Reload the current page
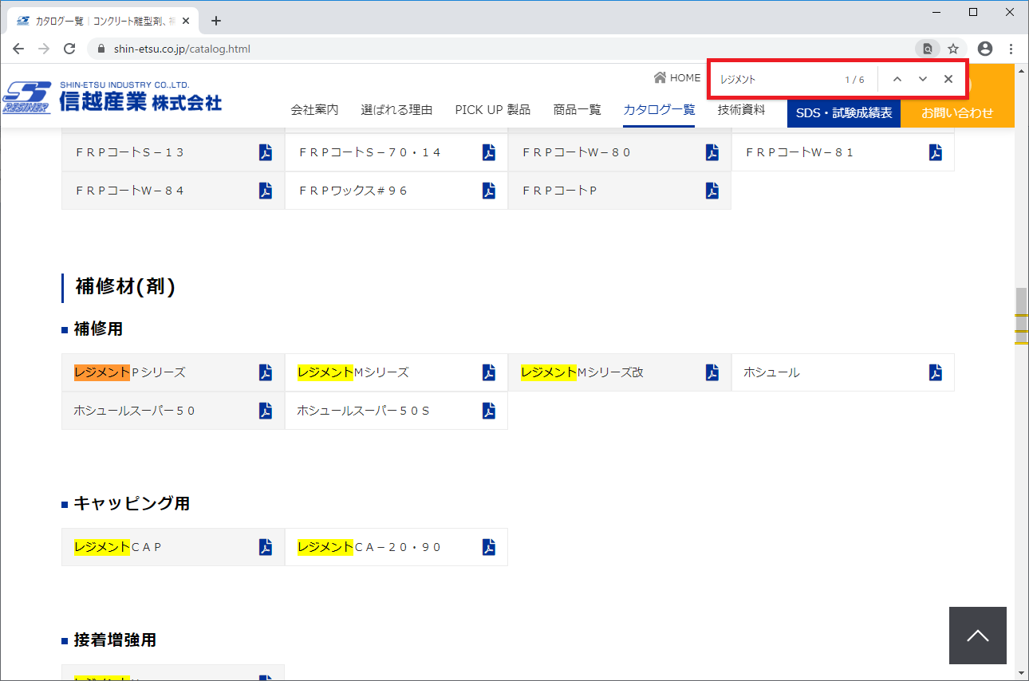The height and width of the screenshot is (681, 1029). pos(69,49)
